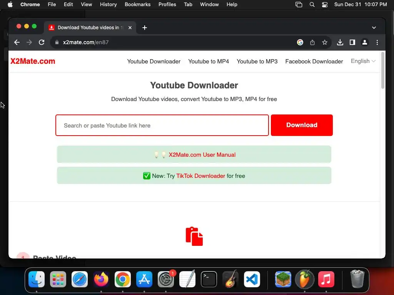The height and width of the screenshot is (295, 394).
Task: Open X2Mate.com User Manual link
Action: (x=202, y=155)
